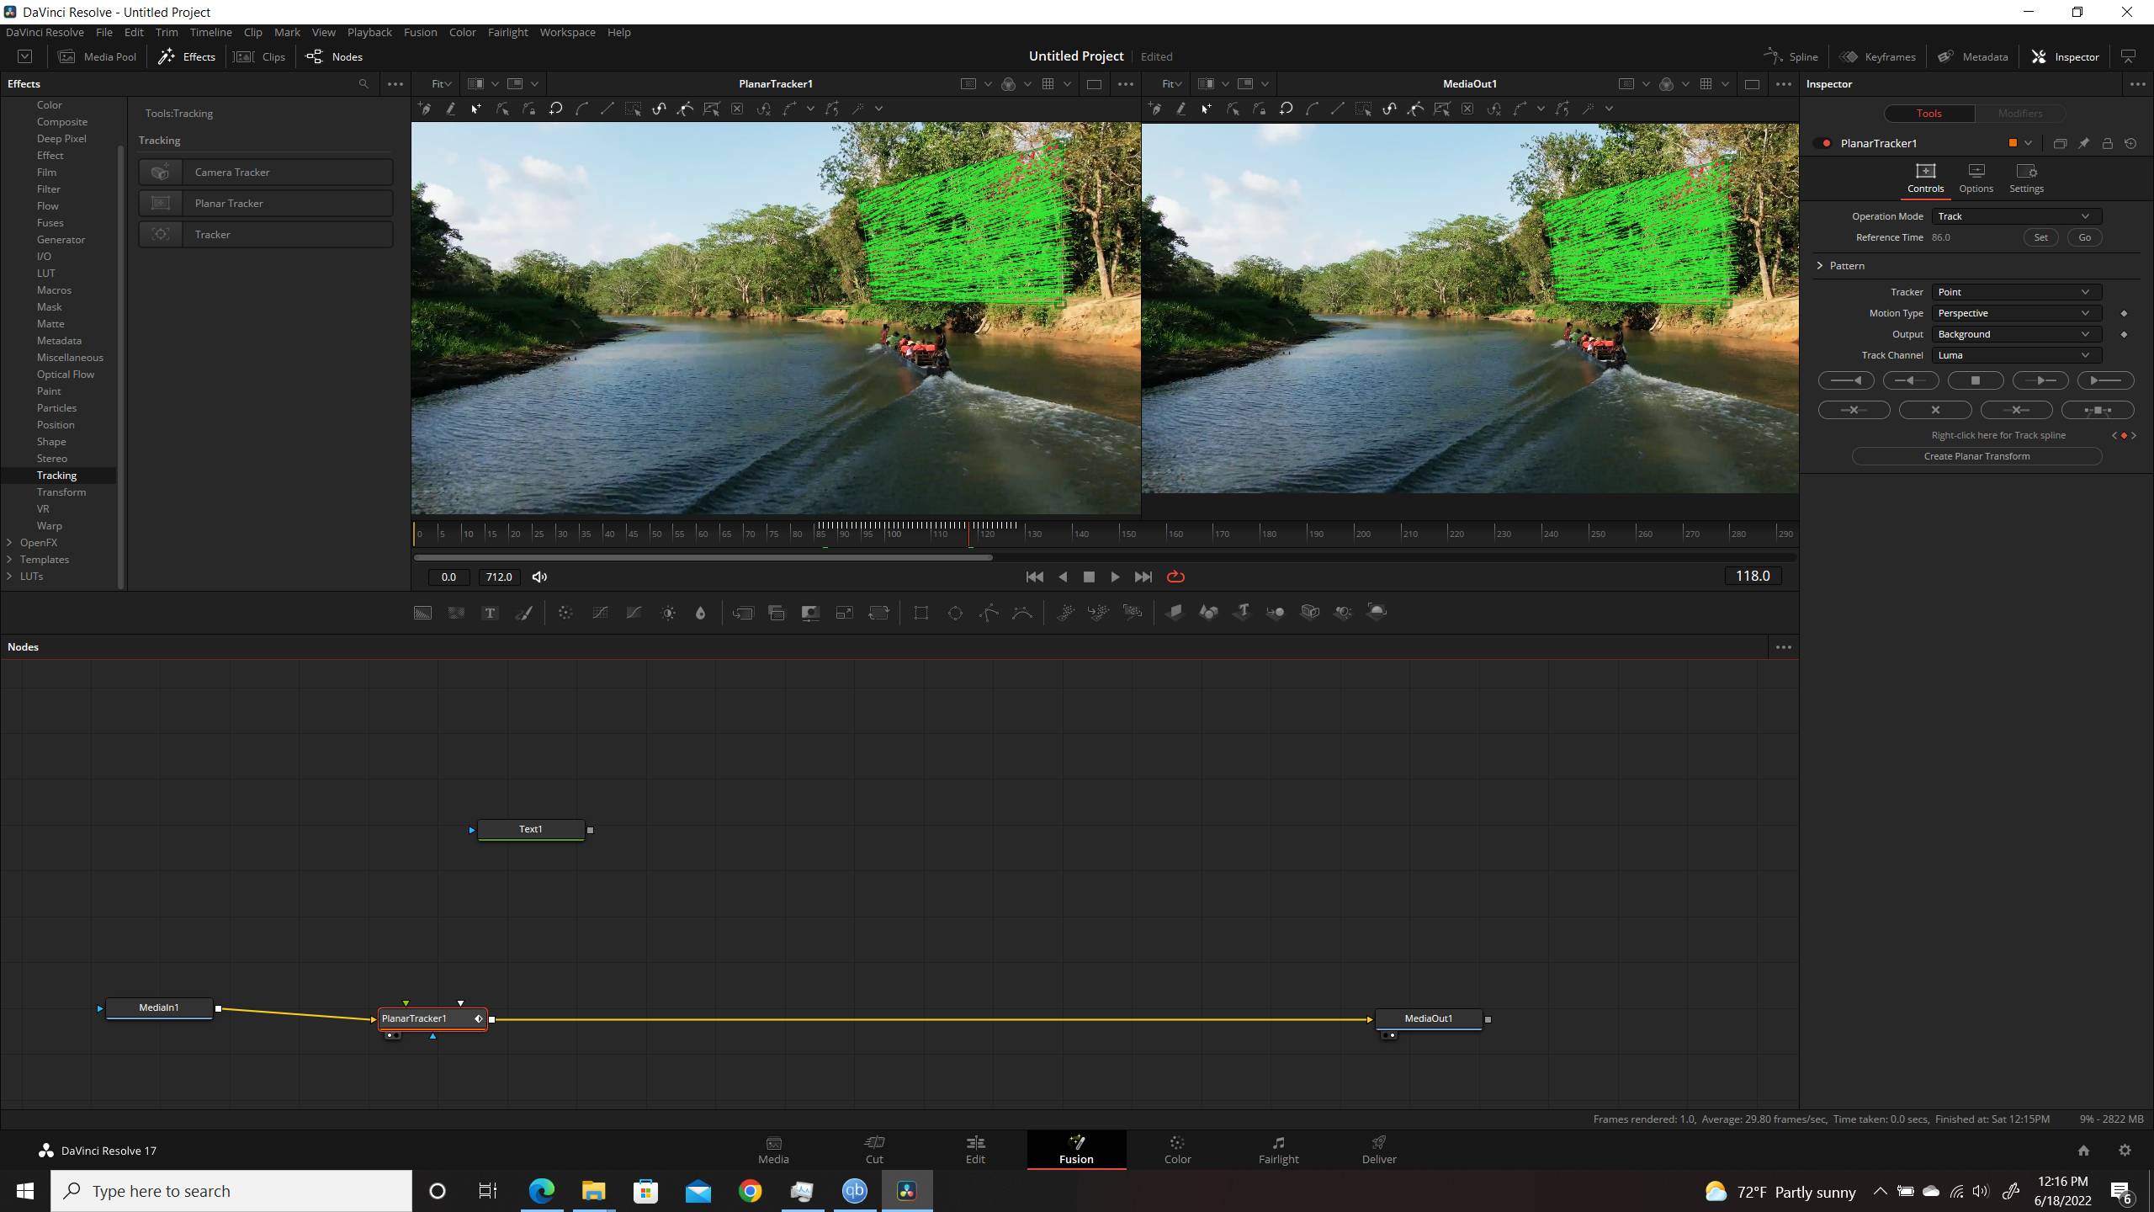2154x1212 pixels.
Task: Open the Playback menu in the menu bar
Action: point(369,33)
